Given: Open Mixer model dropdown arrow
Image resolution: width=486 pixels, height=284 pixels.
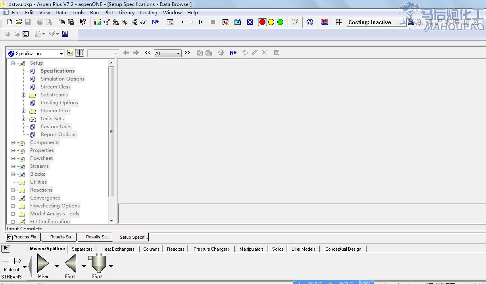Looking at the screenshot, I should 57,266.
